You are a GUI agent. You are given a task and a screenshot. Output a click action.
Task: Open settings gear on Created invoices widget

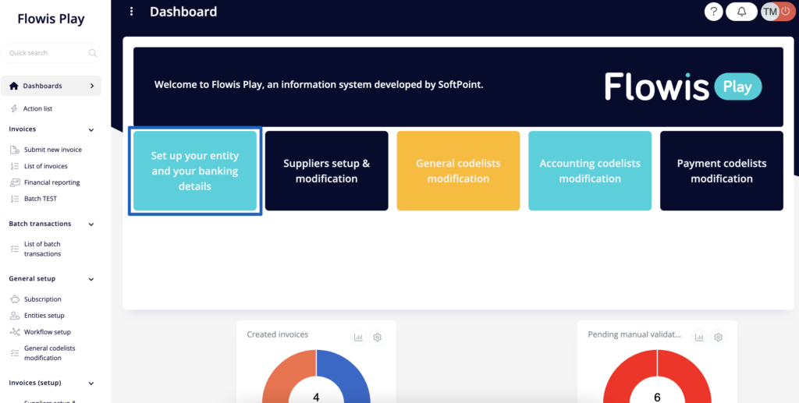377,337
